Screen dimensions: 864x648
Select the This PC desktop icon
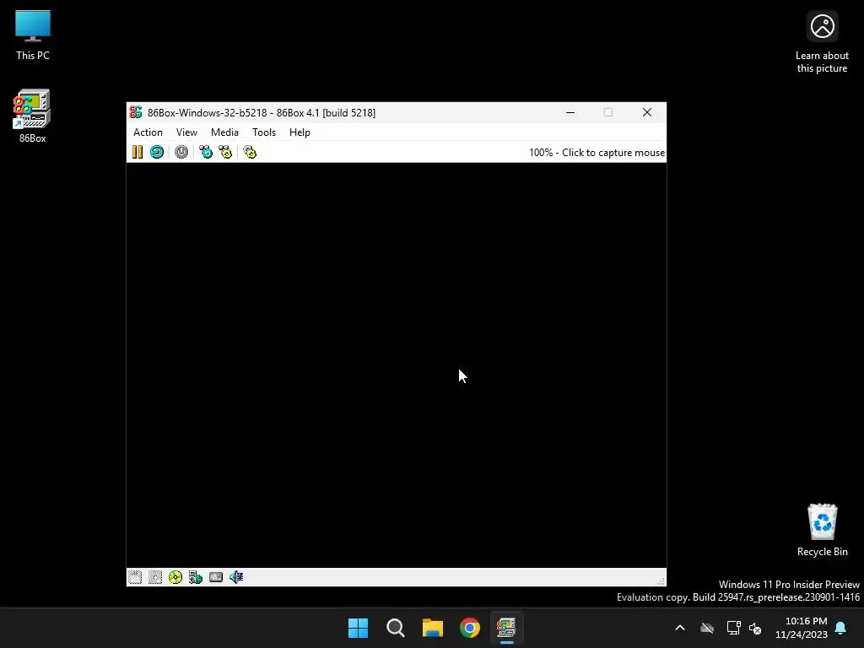[33, 35]
